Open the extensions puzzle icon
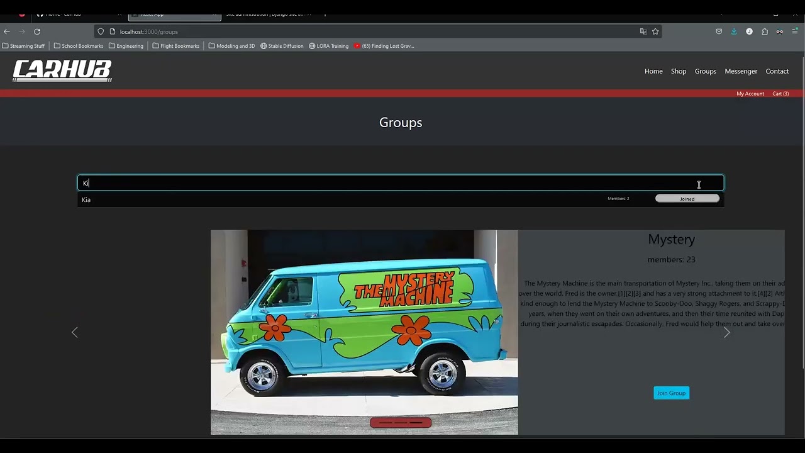 click(x=765, y=31)
